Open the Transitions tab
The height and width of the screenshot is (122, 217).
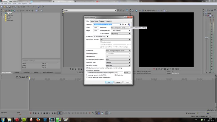point(27,73)
